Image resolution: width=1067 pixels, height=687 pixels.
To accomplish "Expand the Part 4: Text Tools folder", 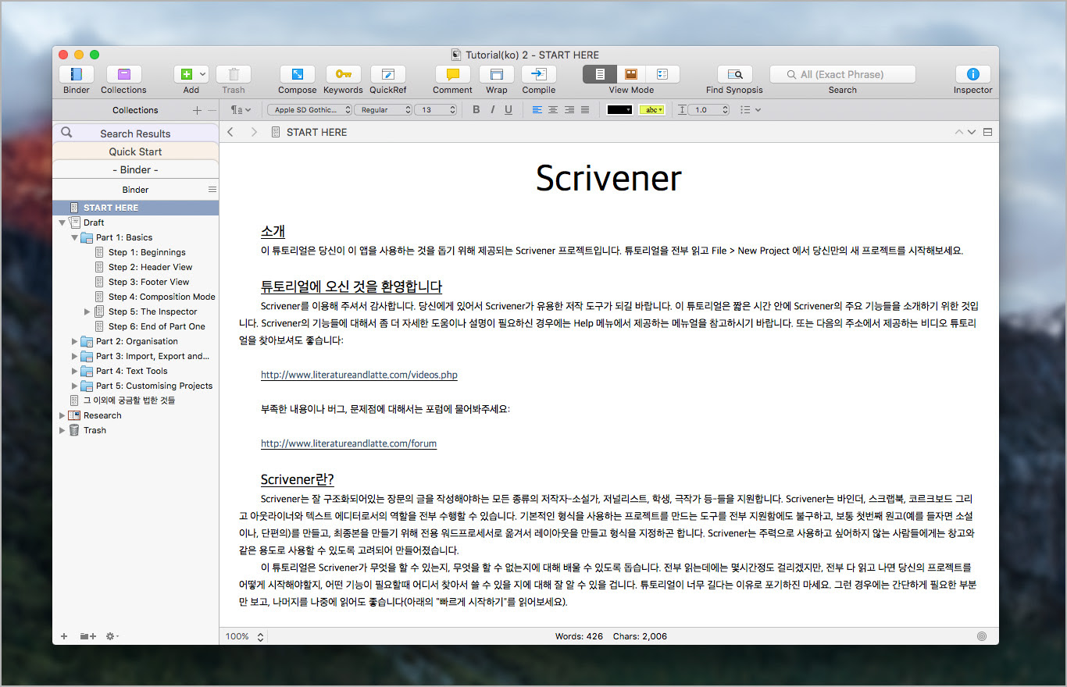I will tap(75, 371).
